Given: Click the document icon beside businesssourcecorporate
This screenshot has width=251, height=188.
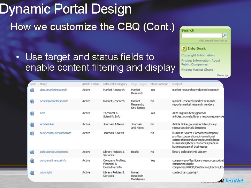Looking at the screenshot, I should point(32,133).
